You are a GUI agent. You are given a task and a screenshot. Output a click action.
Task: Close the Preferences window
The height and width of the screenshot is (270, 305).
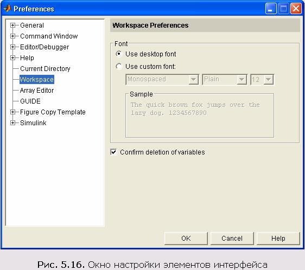[296, 9]
